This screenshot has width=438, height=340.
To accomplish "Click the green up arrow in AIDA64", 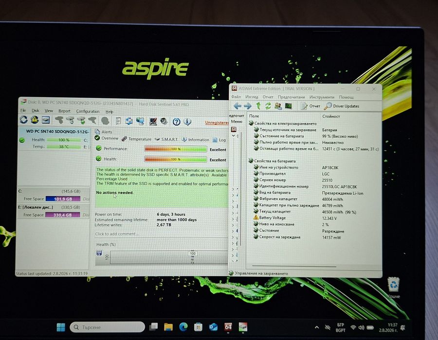I will click(258, 105).
